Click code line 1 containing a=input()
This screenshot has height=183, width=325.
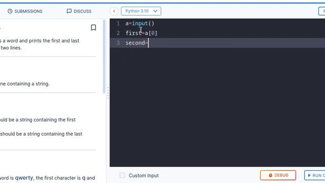(x=140, y=23)
